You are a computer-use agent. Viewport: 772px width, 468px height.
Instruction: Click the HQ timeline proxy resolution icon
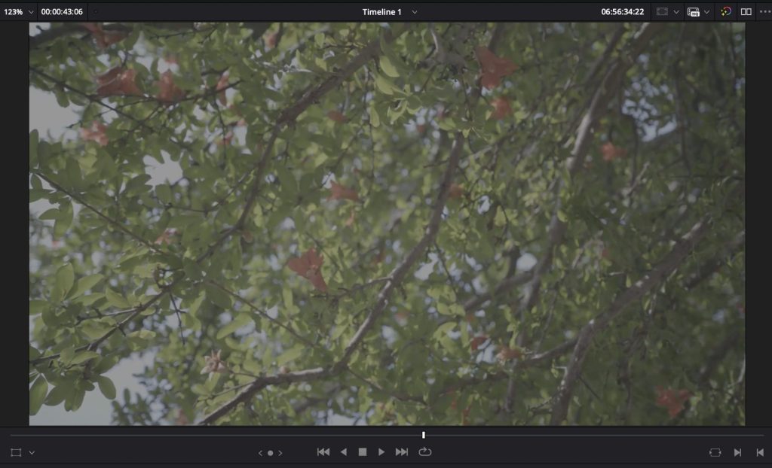[694, 12]
